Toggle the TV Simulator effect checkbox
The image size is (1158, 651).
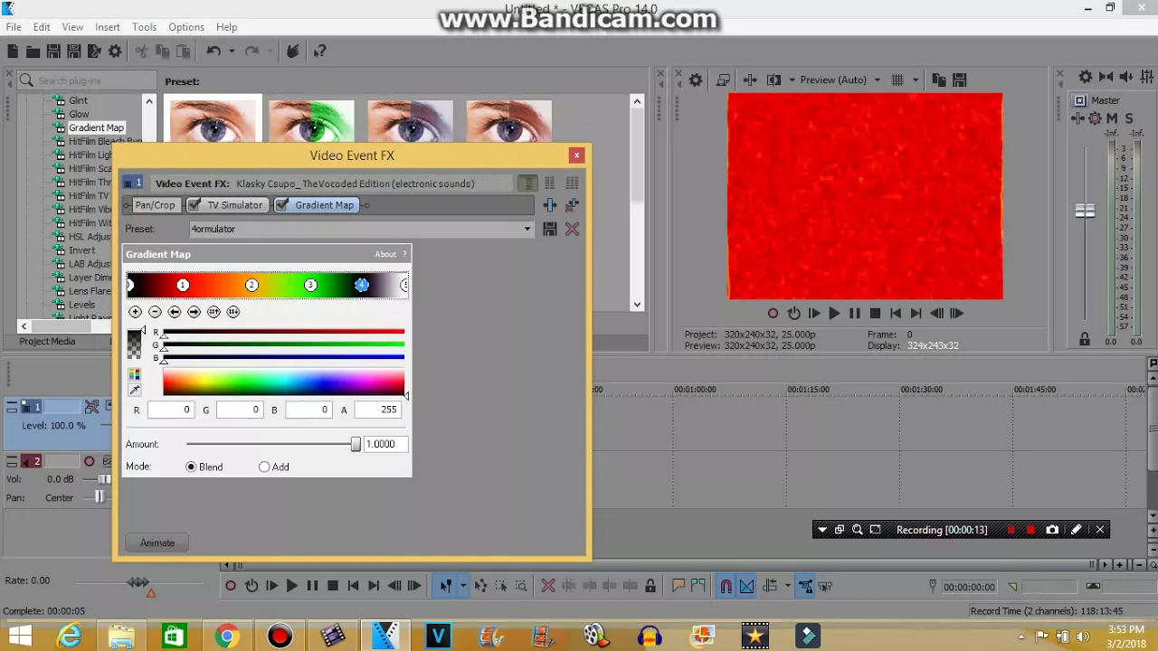point(193,205)
